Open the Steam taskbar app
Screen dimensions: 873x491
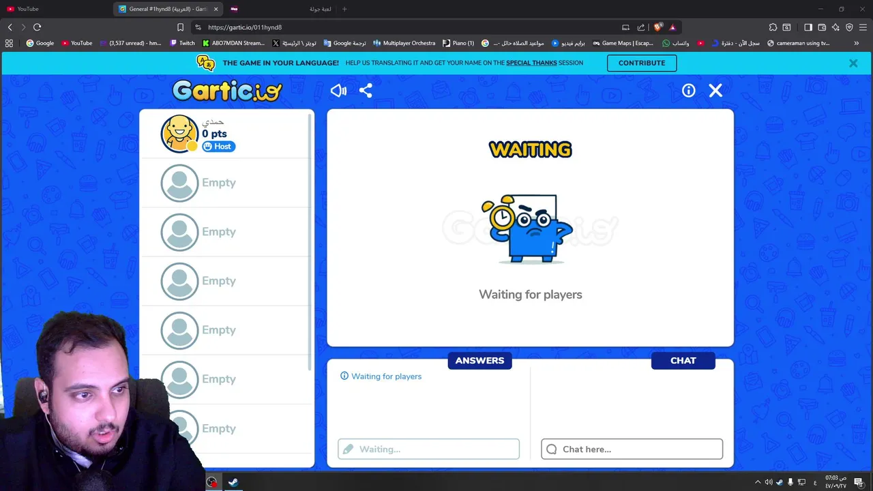click(x=233, y=482)
